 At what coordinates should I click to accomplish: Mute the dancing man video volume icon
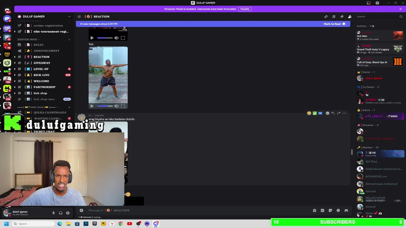(116, 106)
